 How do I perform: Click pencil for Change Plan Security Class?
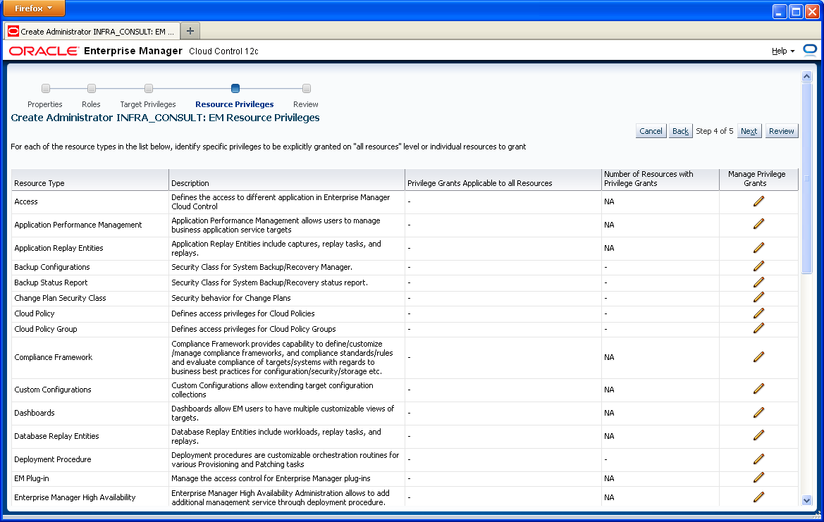click(758, 298)
